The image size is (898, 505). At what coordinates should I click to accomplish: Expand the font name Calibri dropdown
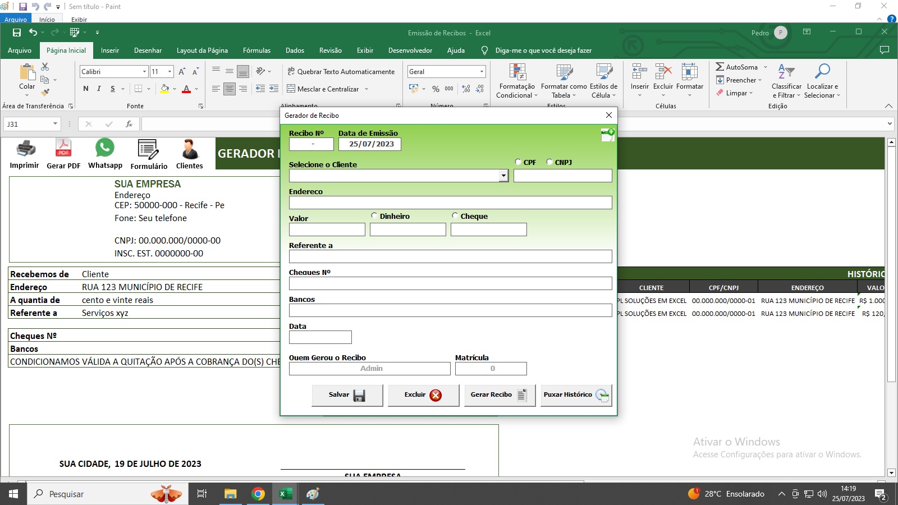tap(144, 72)
